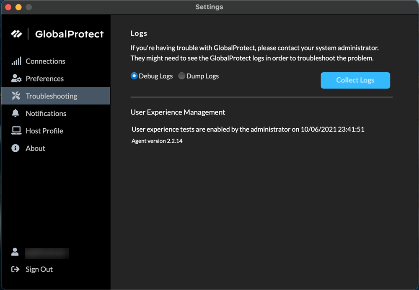
Task: Click the Troubleshooting wrench icon
Action: [16, 96]
